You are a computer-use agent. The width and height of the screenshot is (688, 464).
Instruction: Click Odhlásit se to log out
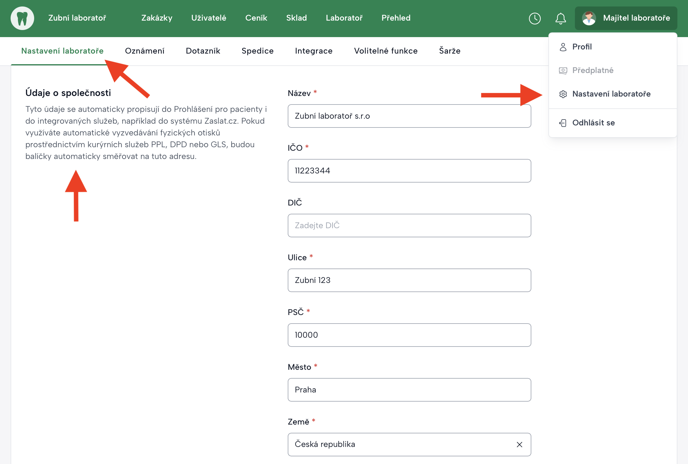pos(593,123)
